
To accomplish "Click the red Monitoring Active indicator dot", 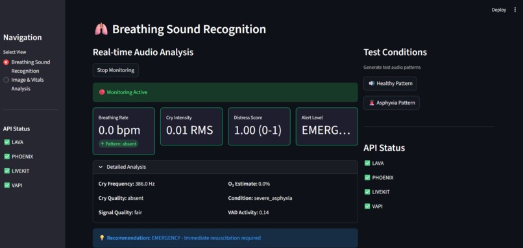I will tap(102, 92).
